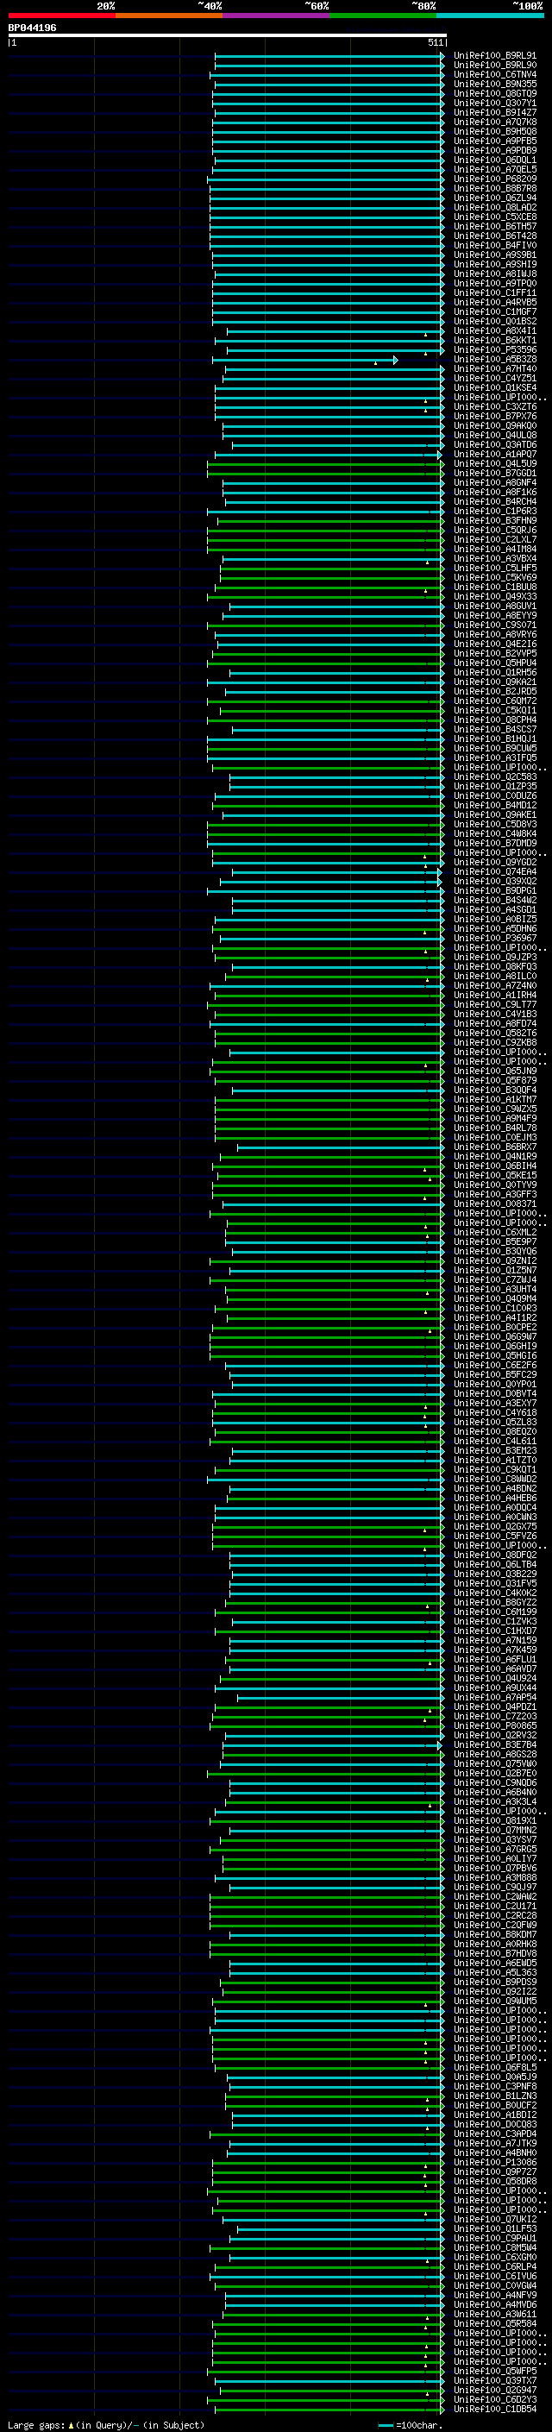Click UniRef100_B1LZN3 label

tap(494, 2096)
